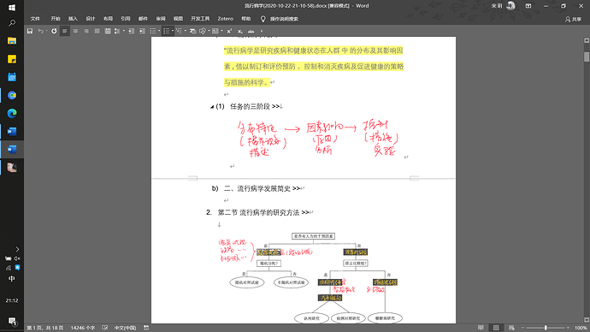This screenshot has width=590, height=332.
Task: Open Sticky Notes from taskbar
Action: (12, 59)
